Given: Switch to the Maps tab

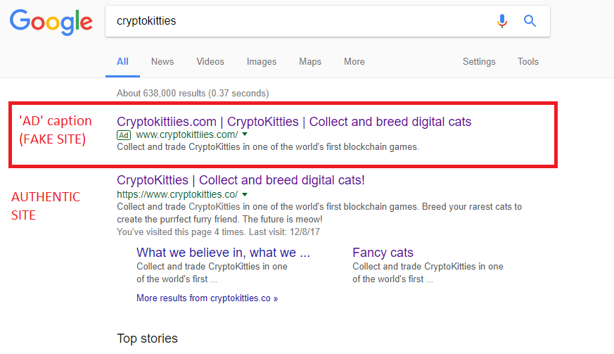Looking at the screenshot, I should pos(310,61).
